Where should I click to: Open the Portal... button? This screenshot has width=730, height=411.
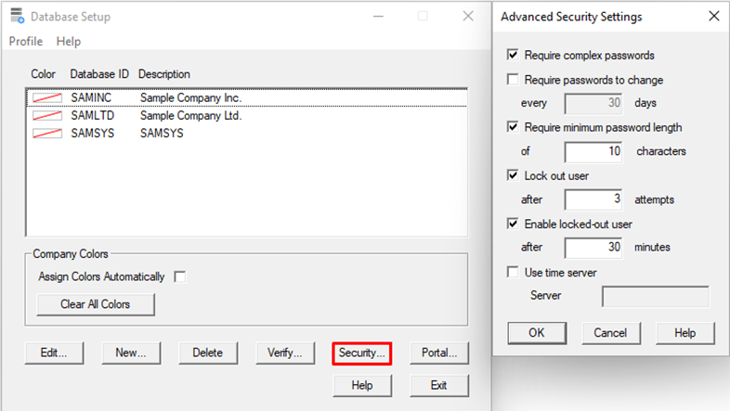[439, 353]
